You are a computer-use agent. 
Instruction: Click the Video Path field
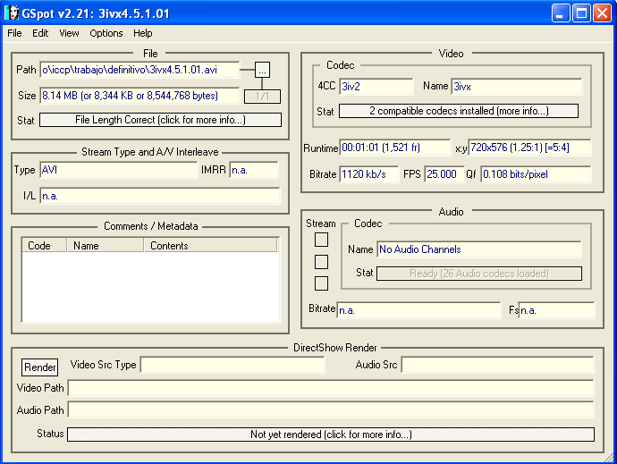click(331, 388)
